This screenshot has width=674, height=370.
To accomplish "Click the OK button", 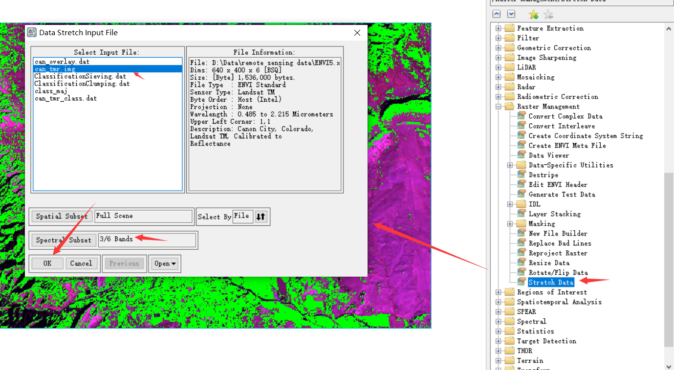I will 47,263.
